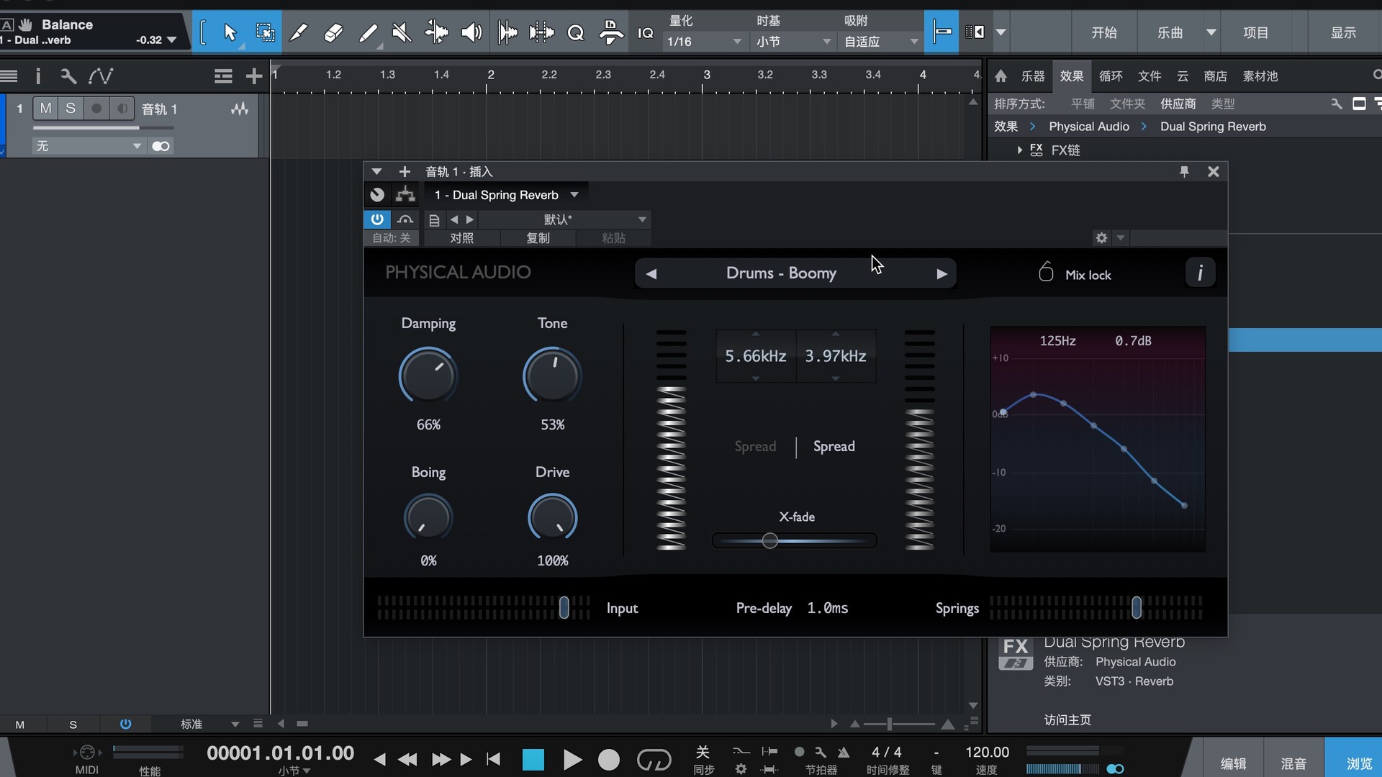The image size is (1382, 777).
Task: Go to next reverb preset arrow
Action: tap(941, 273)
